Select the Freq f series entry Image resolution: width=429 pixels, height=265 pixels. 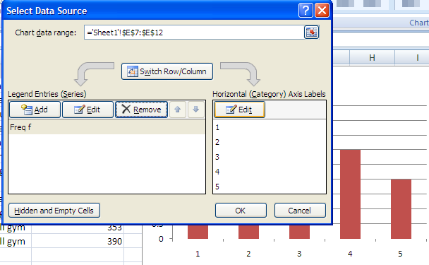[107, 127]
